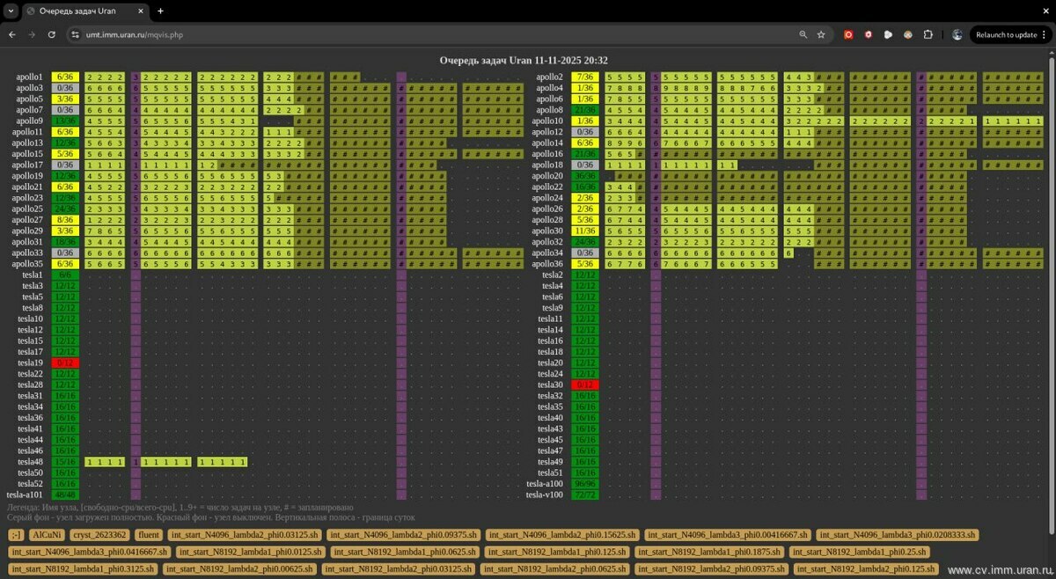Bookmark this page with star icon
The image size is (1056, 579).
(x=821, y=34)
